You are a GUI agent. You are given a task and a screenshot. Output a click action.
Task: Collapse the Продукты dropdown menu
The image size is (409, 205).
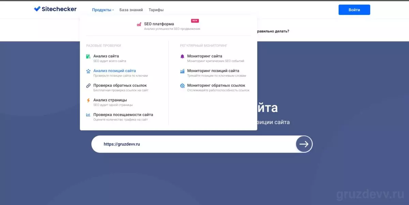coord(103,10)
